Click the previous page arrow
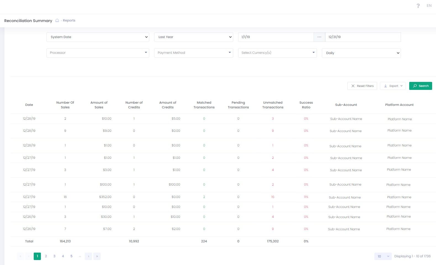Image resolution: width=436 pixels, height=265 pixels. tap(29, 256)
